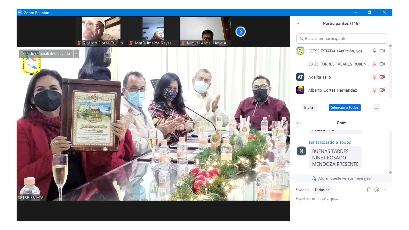Image resolution: width=409 pixels, height=230 pixels.
Task: Select Alberto Cortes Hernandez avatar icon
Action: click(300, 90)
